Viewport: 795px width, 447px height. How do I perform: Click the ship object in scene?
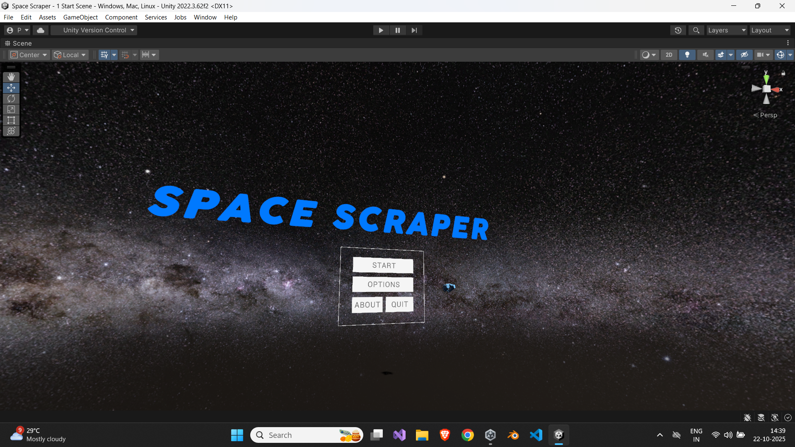tap(449, 287)
